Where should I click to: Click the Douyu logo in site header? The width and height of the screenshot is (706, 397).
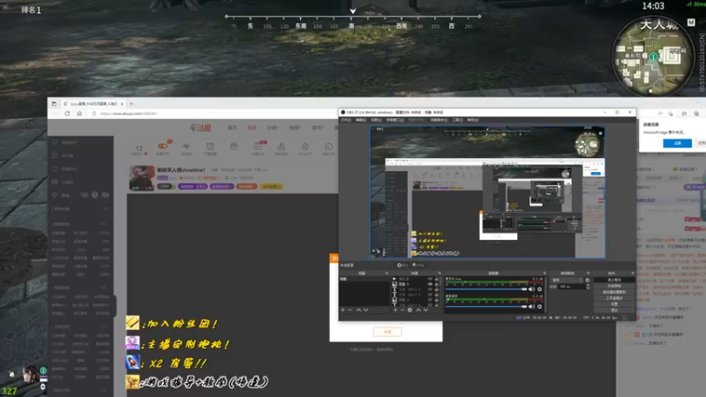pos(200,128)
